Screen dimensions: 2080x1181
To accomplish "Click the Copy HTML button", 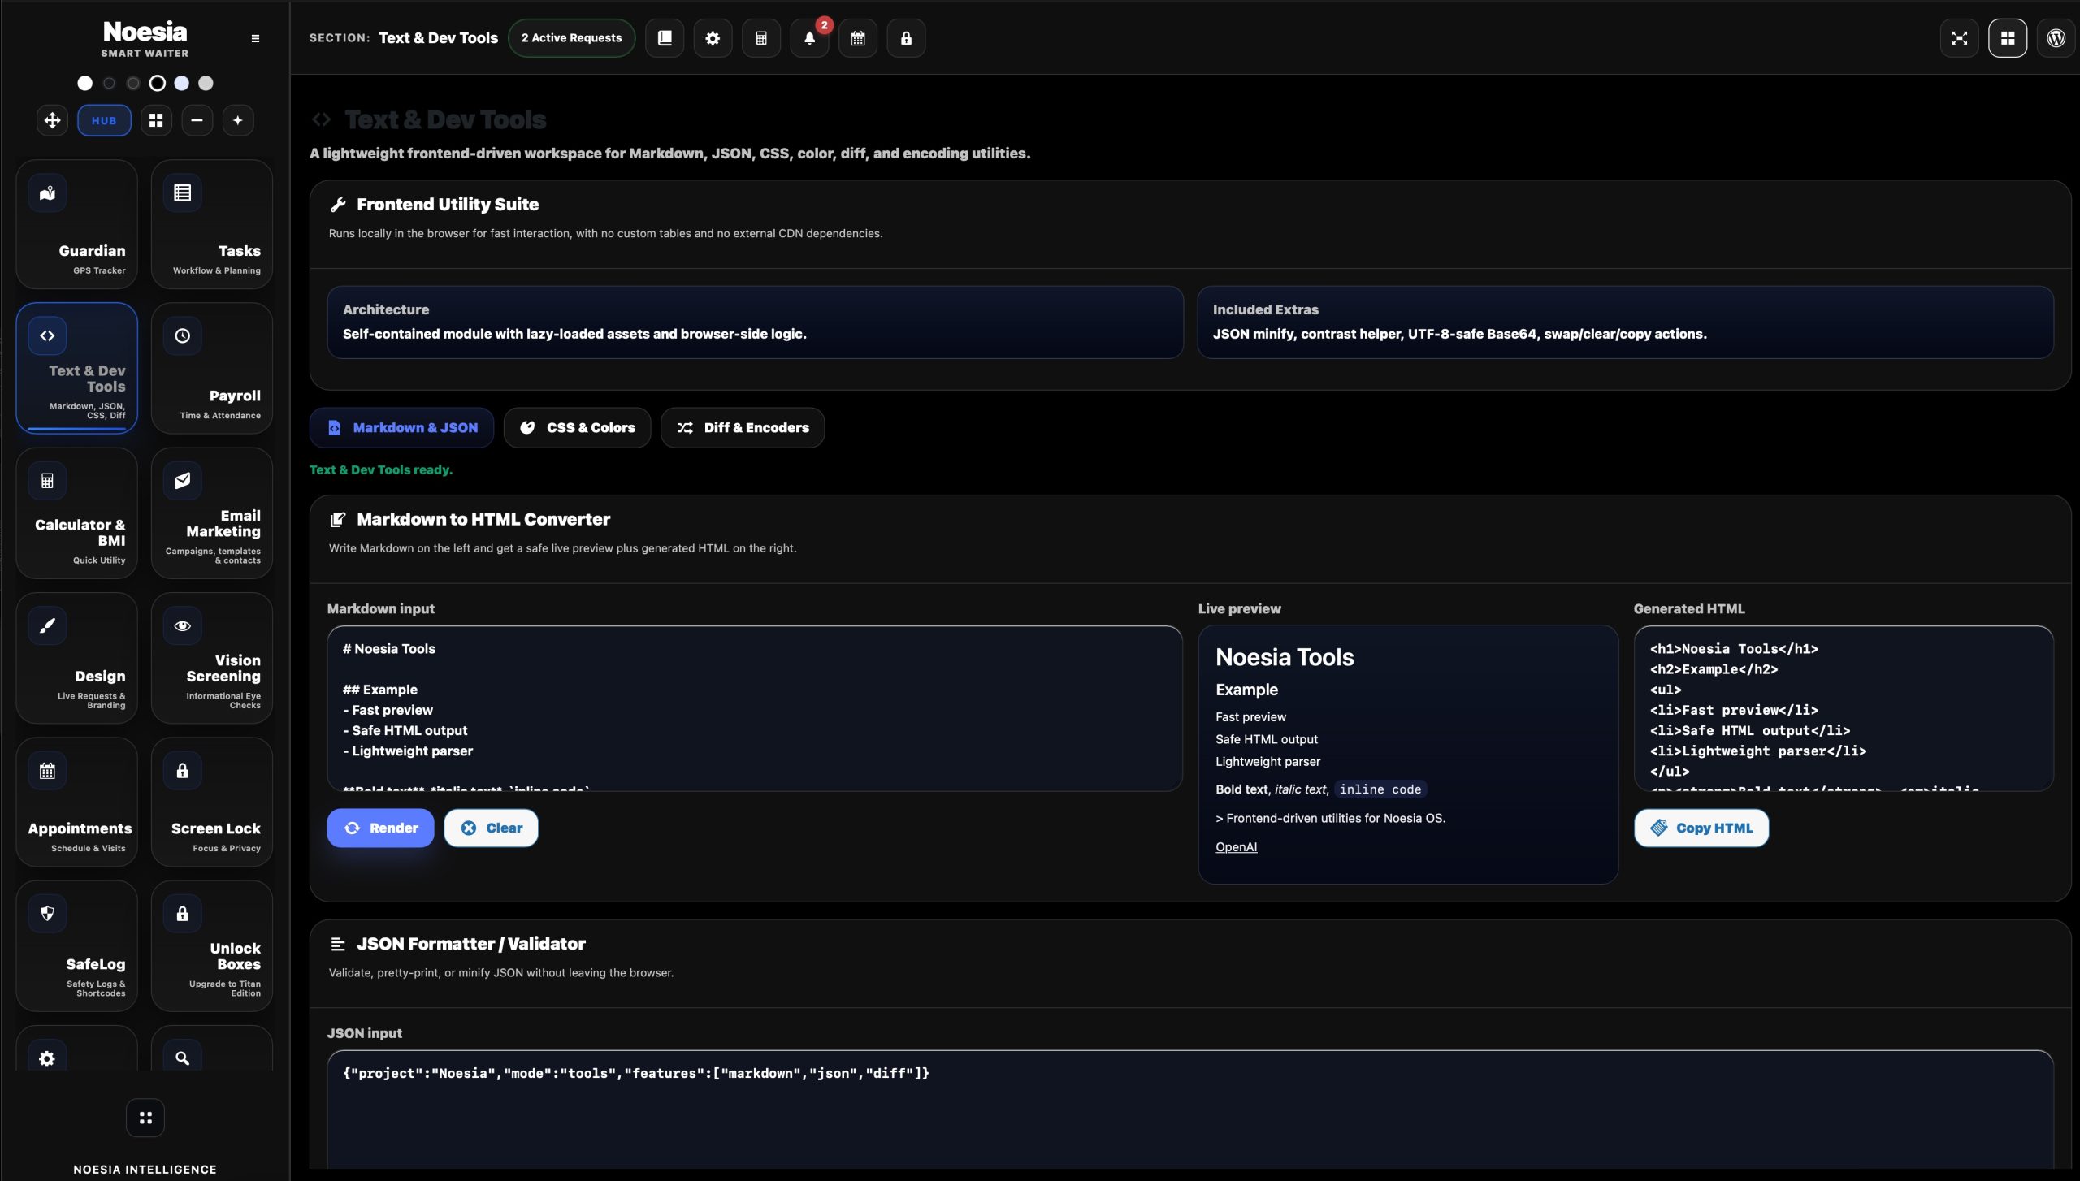I will coord(1701,828).
